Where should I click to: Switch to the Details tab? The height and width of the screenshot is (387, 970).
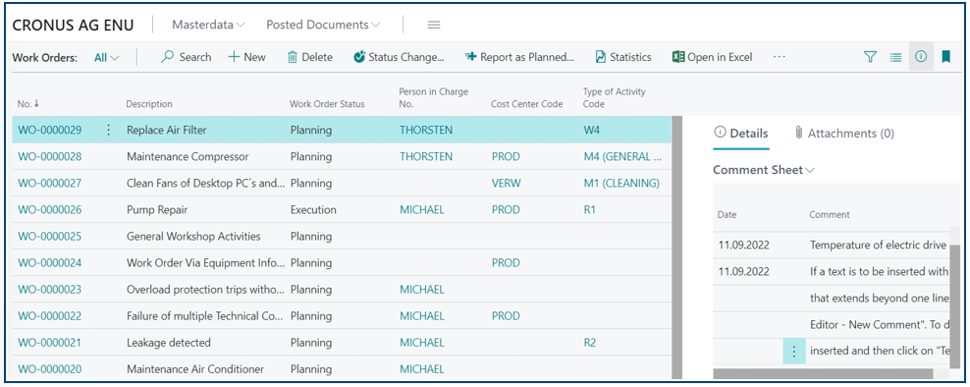point(740,134)
